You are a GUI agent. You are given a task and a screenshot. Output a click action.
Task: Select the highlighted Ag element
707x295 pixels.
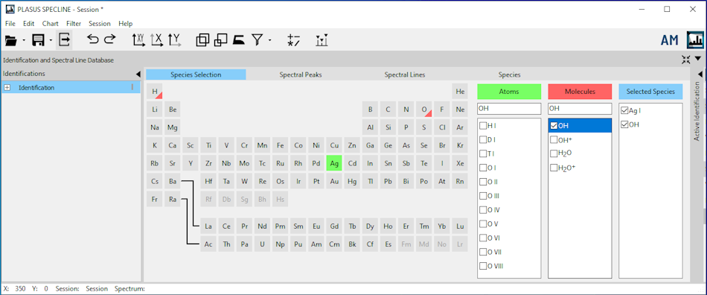click(334, 163)
